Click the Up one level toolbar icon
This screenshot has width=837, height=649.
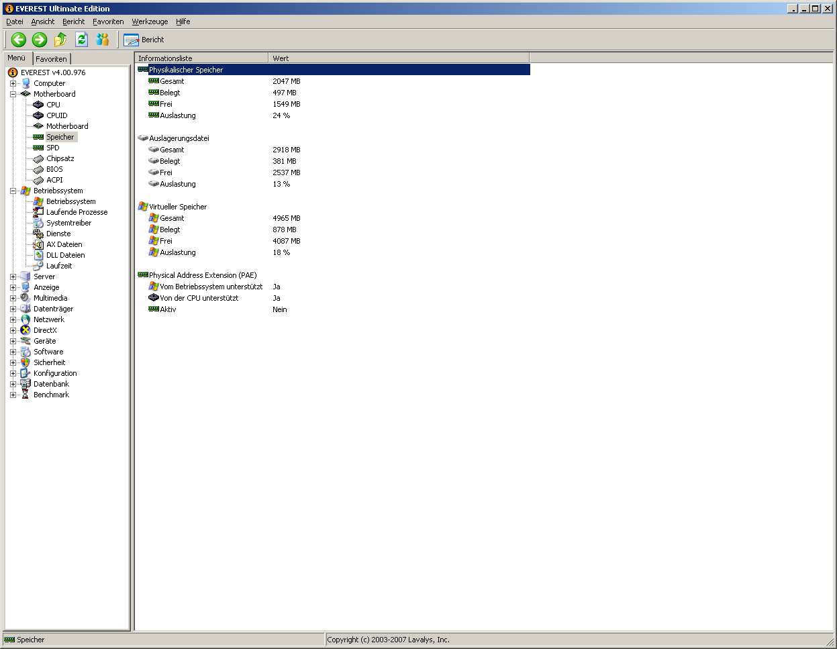60,40
